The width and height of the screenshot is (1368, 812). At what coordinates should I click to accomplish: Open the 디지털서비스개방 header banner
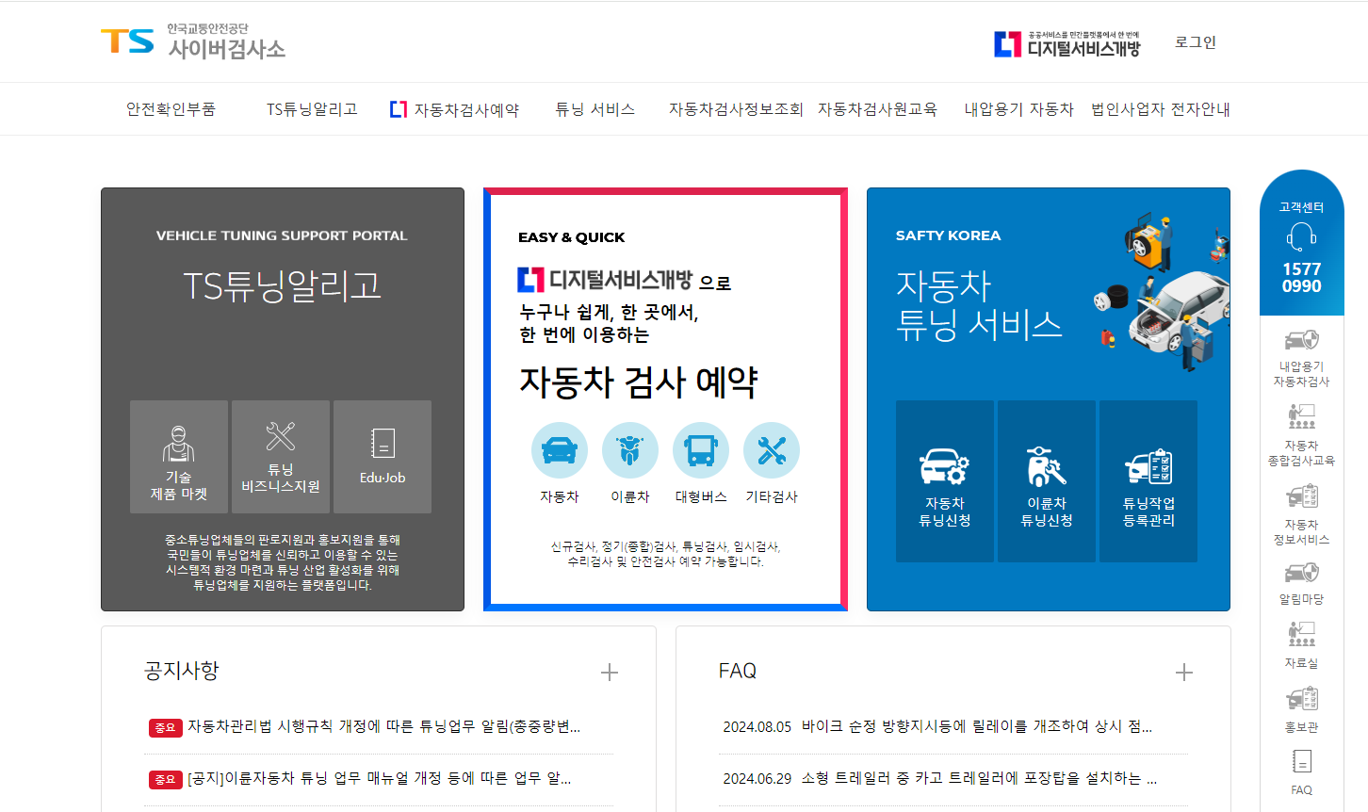coord(1067,43)
